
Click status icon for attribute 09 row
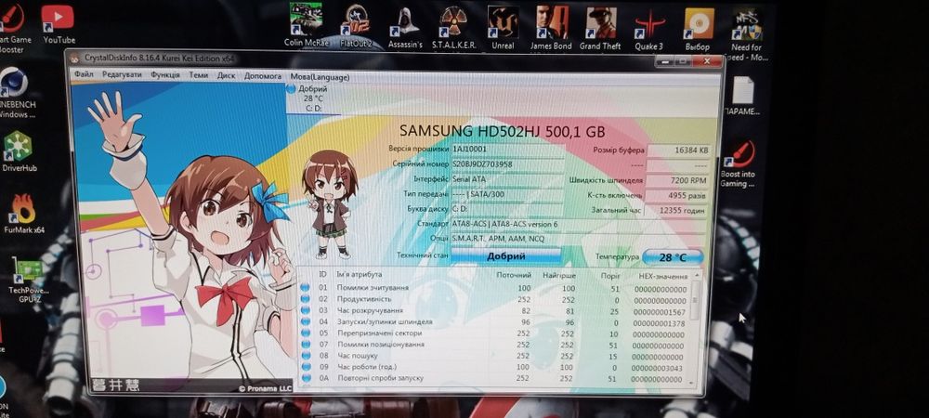(x=305, y=367)
